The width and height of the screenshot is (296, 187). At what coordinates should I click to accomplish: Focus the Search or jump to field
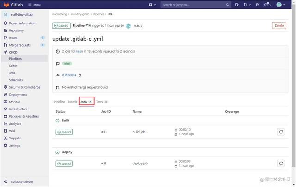[x=196, y=5]
